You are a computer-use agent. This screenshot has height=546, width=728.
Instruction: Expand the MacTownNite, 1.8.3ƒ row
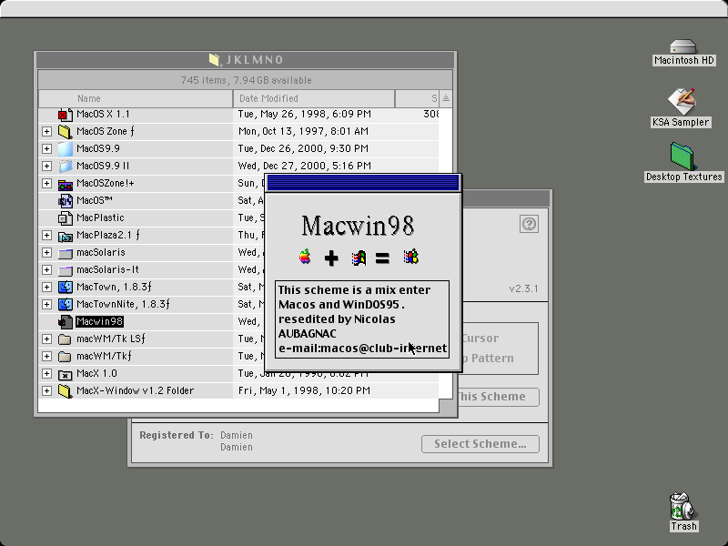pos(46,304)
